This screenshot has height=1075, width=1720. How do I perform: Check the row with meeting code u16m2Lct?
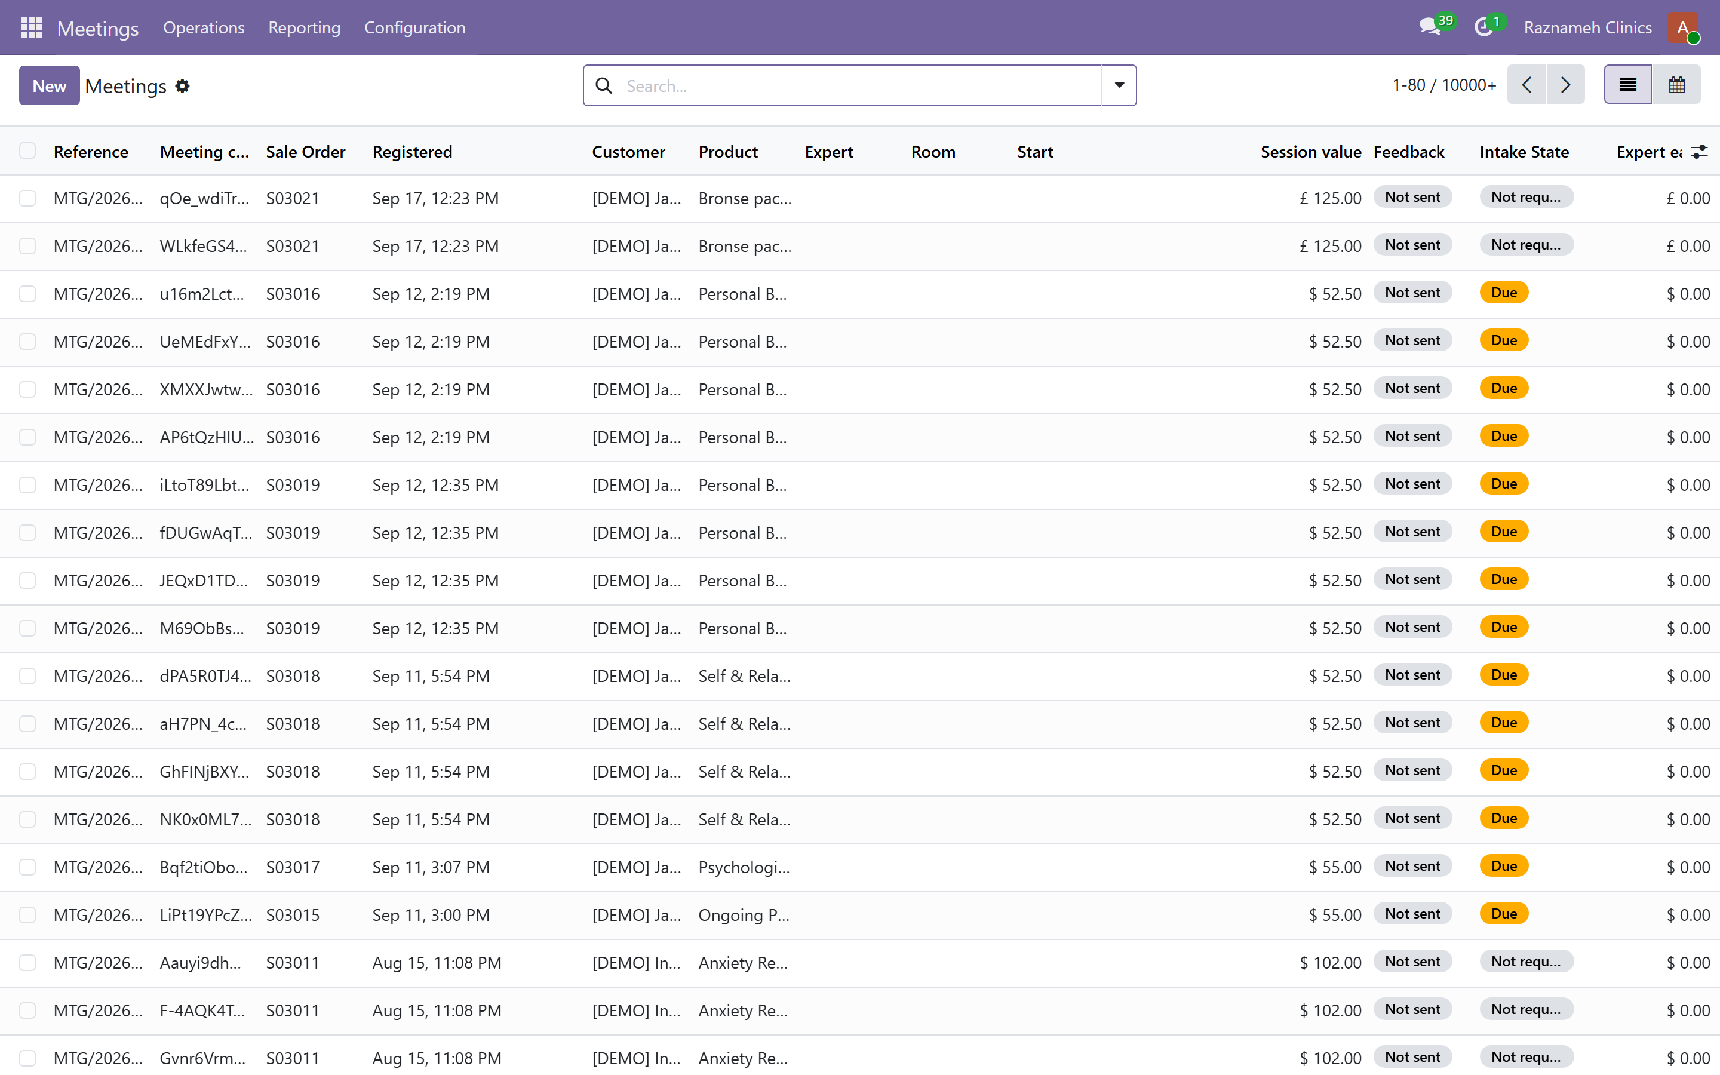[27, 294]
